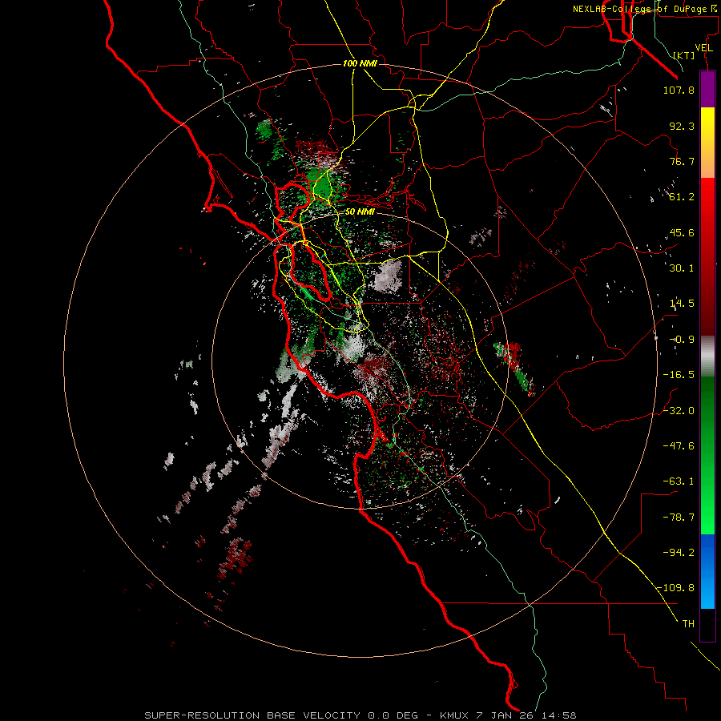Click the gray near-zero segment of the velocity scale
Viewport: 721px width, 721px height.
[x=707, y=356]
